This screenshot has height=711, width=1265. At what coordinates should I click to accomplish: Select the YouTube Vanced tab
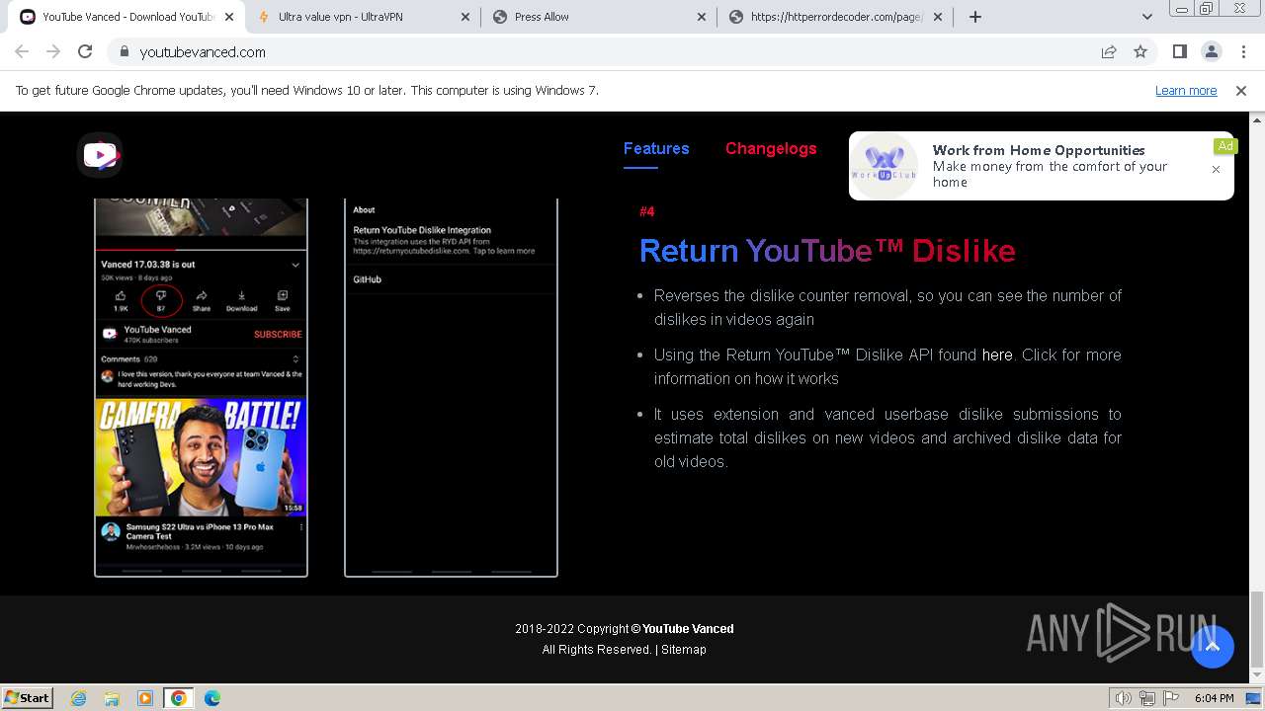pos(128,17)
